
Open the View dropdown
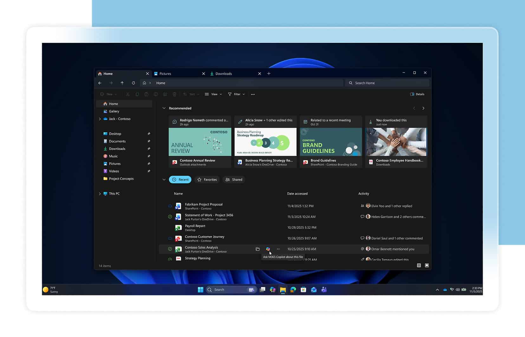click(213, 94)
